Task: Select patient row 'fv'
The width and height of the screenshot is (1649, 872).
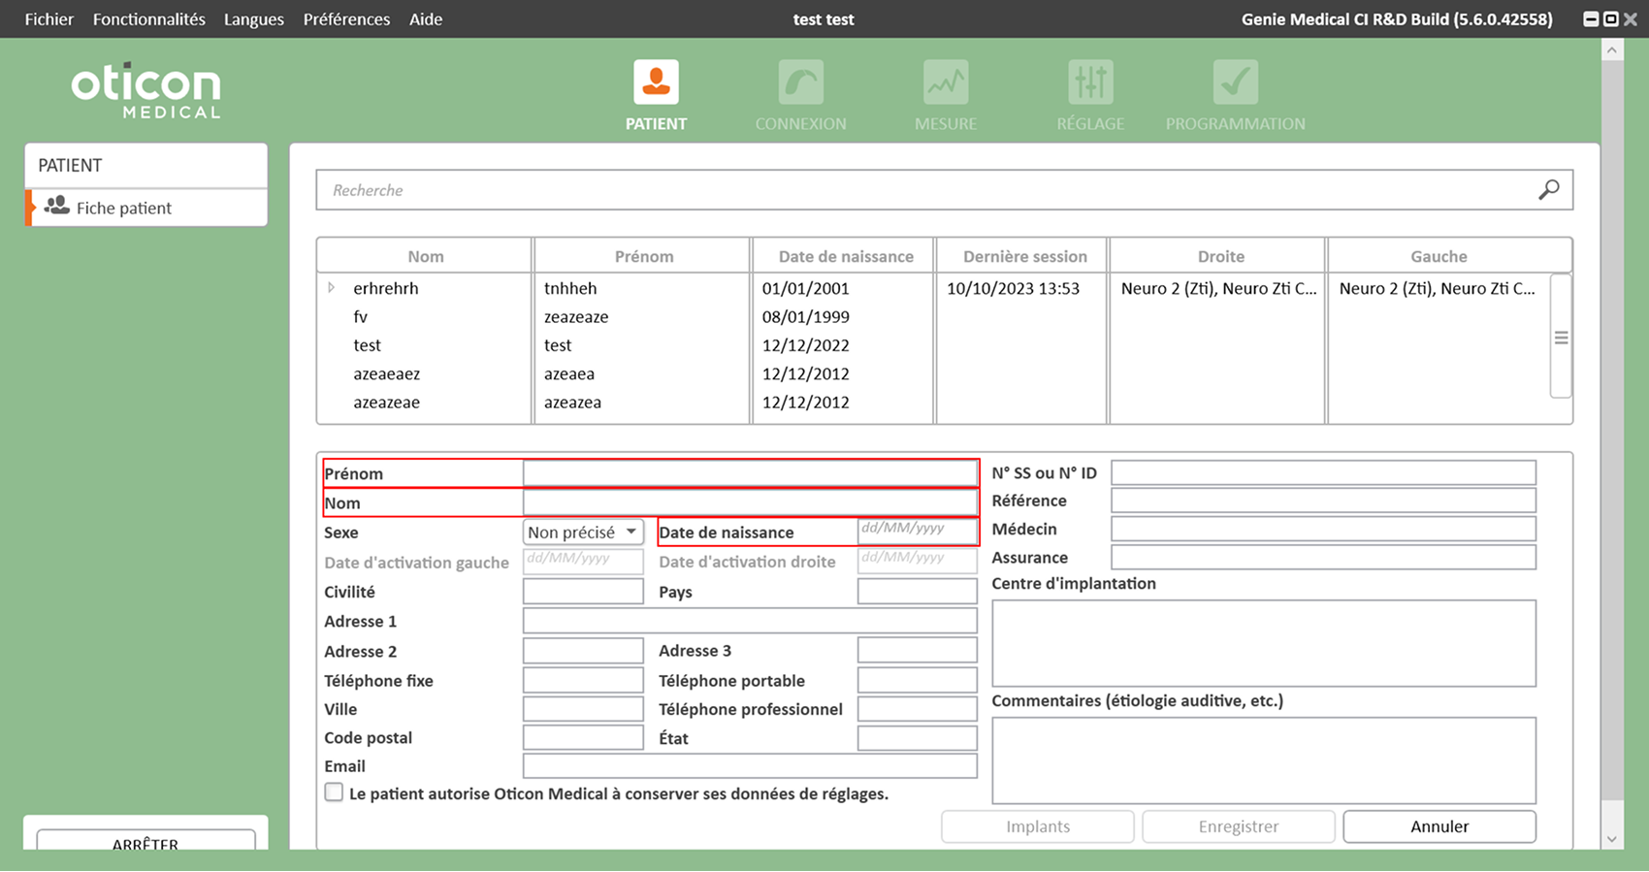Action: (934, 316)
